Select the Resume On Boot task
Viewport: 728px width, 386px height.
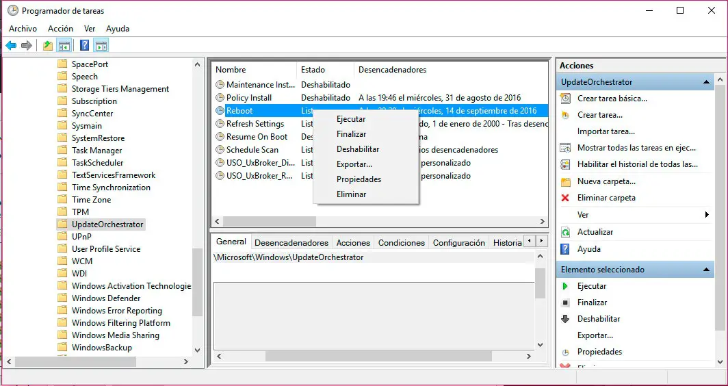click(257, 137)
